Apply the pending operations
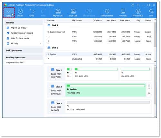Image resolution: width=161 pixels, height=138 pixels. point(9,13)
